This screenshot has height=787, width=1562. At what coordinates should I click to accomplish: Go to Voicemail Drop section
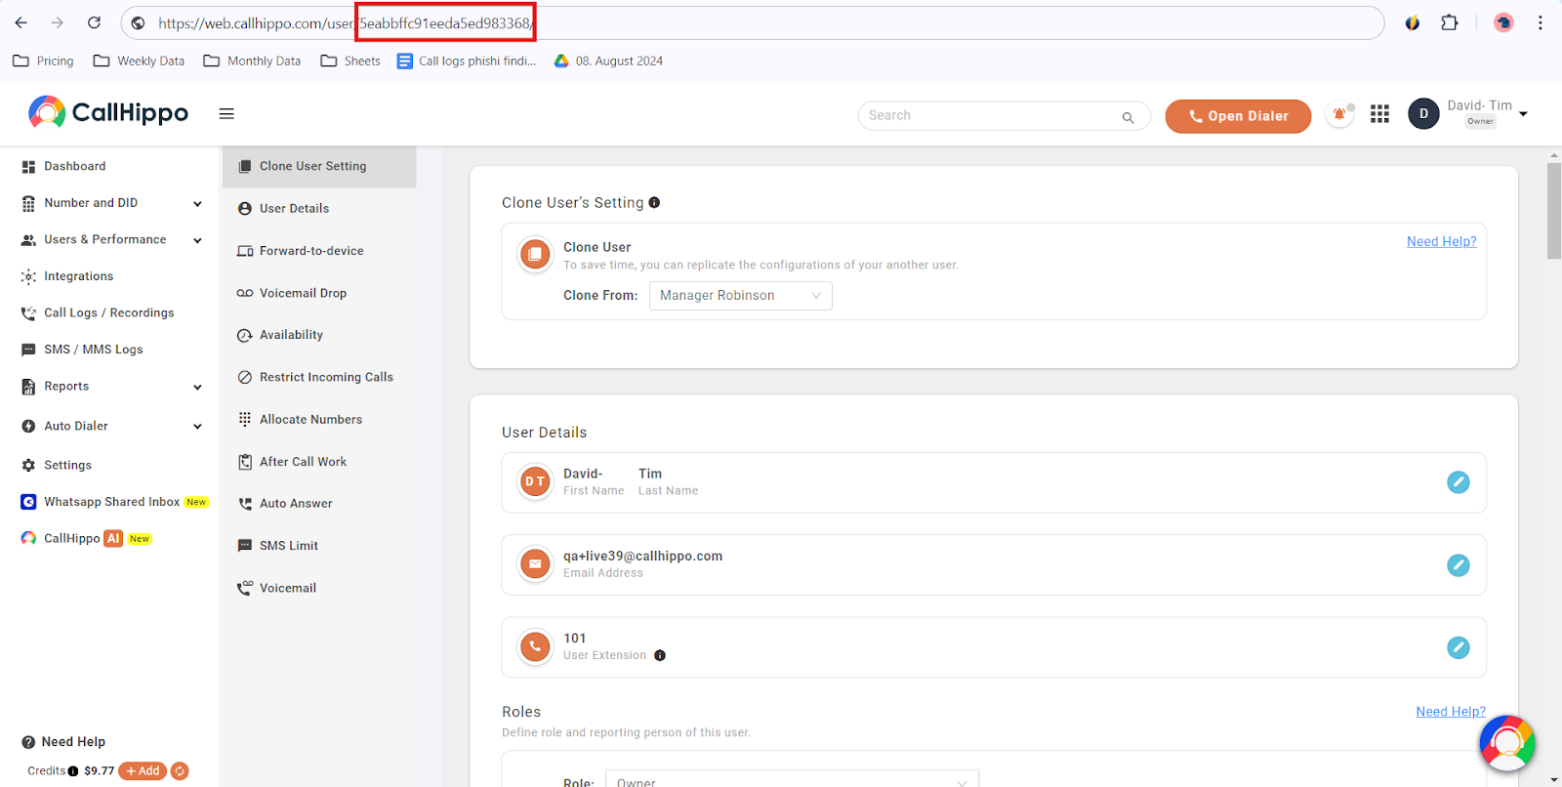pyautogui.click(x=303, y=293)
